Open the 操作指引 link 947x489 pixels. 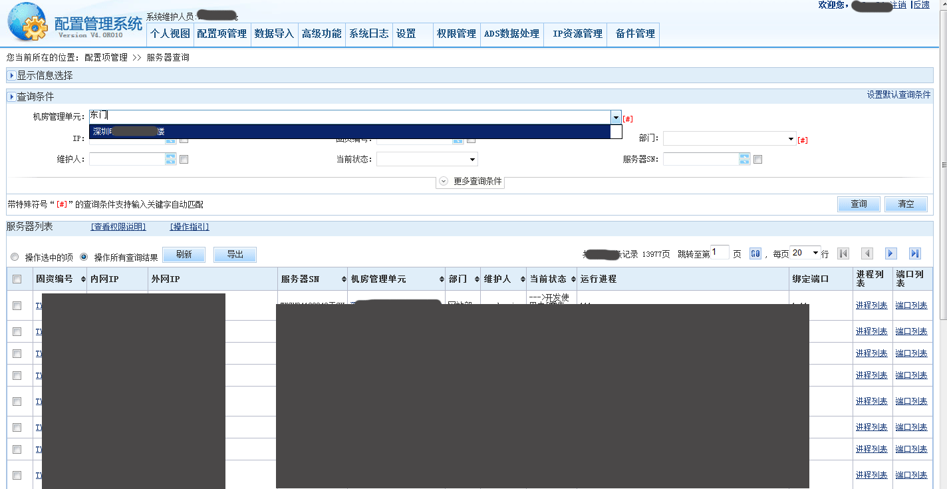(x=190, y=227)
